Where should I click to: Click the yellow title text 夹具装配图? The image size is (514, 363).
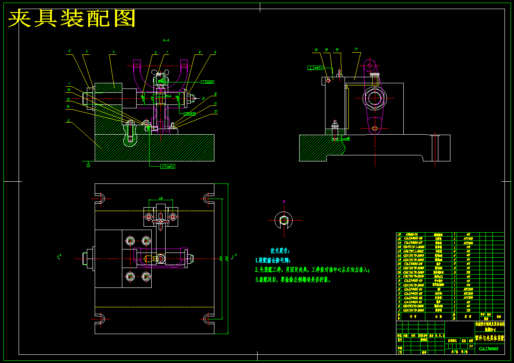click(72, 18)
